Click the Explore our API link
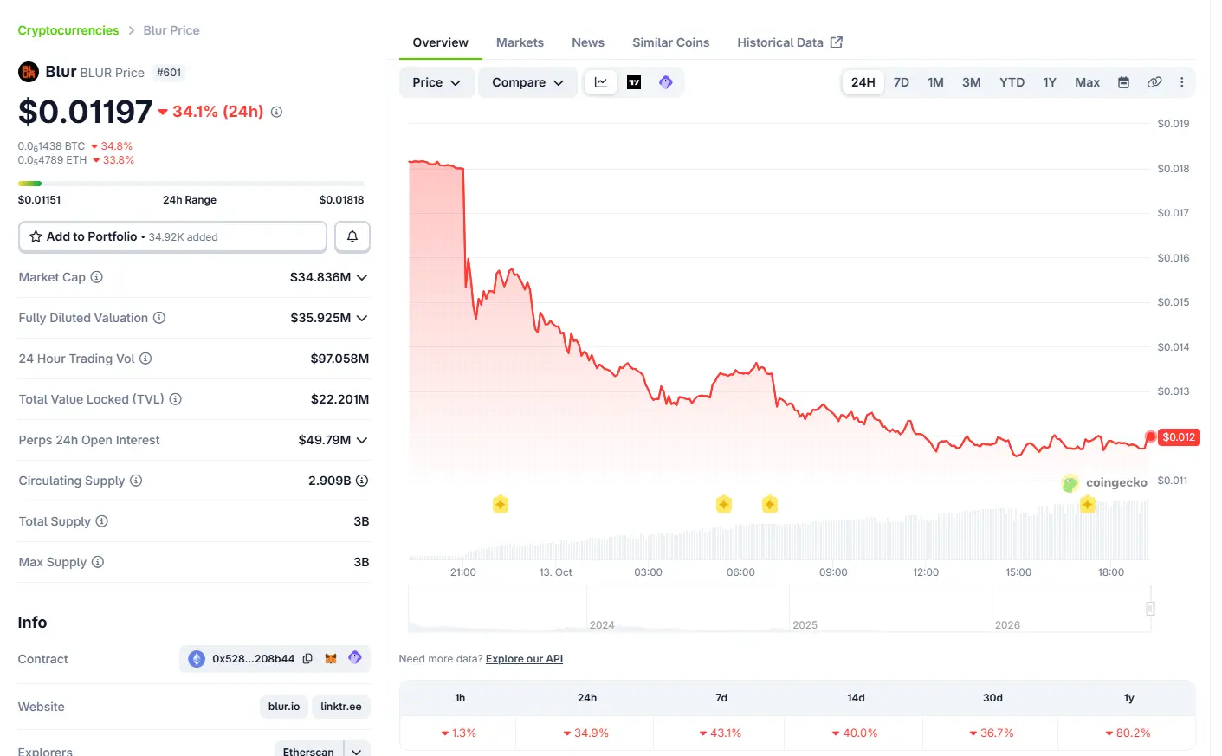Image resolution: width=1222 pixels, height=756 pixels. 524,659
